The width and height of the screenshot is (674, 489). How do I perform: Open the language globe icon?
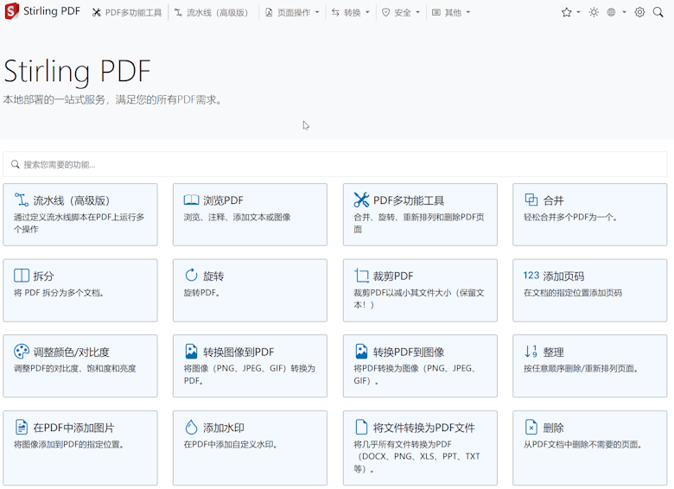pyautogui.click(x=611, y=12)
